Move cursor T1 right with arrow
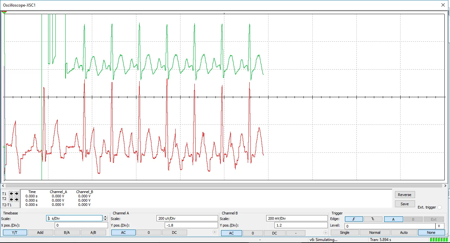This screenshot has width=450, height=243. pyautogui.click(x=16, y=194)
